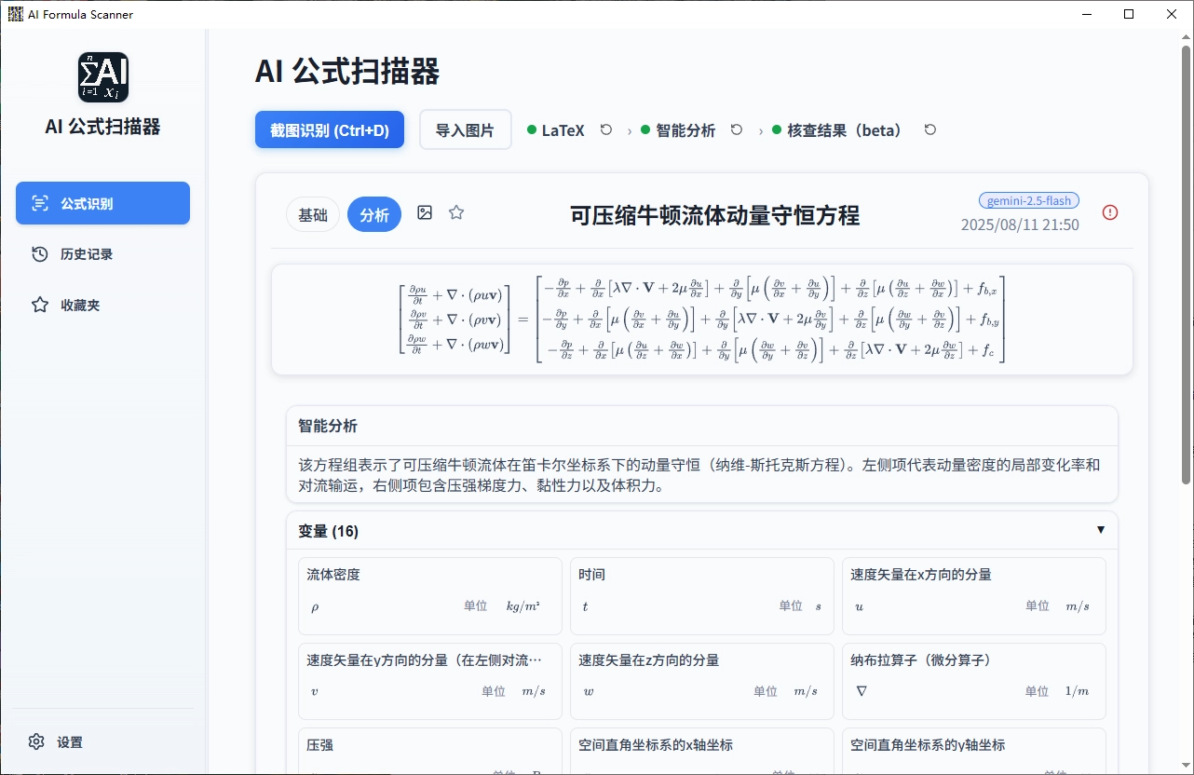Screen dimensions: 1194x775
Task: Click the kg/m³ unit value
Action: coord(522,606)
